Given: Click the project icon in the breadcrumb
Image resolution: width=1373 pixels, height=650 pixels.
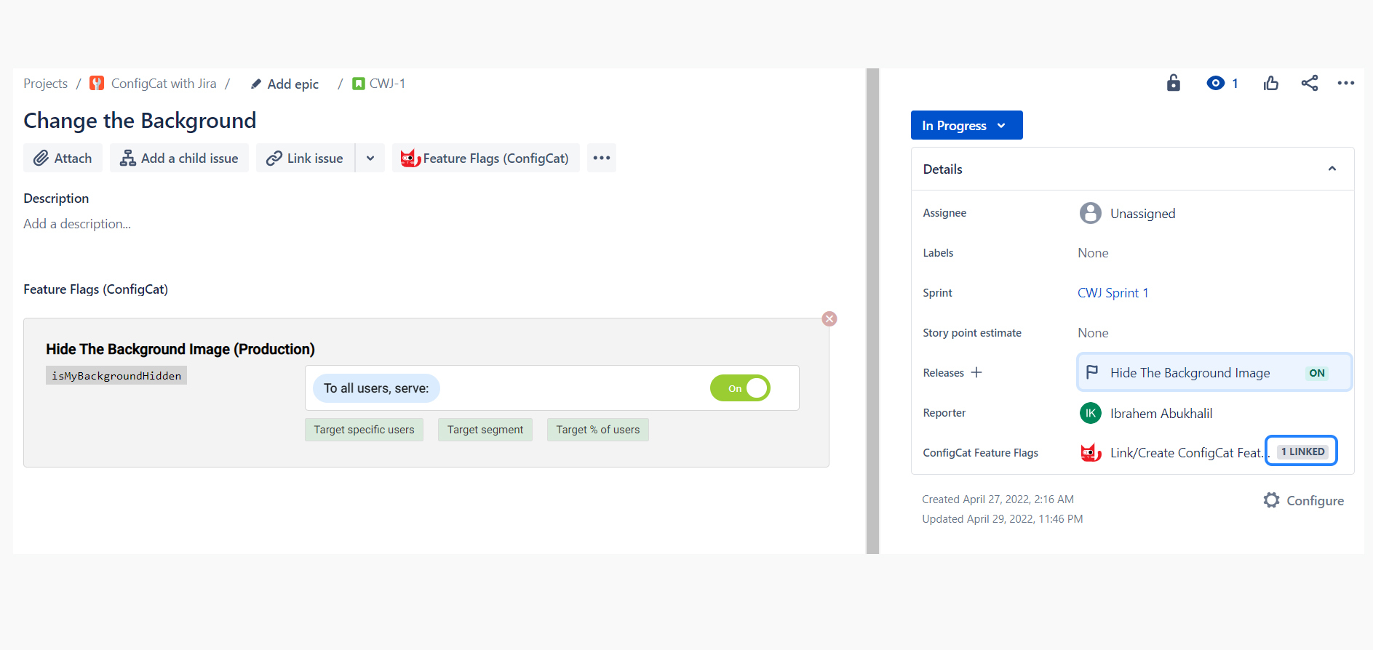Looking at the screenshot, I should pyautogui.click(x=97, y=83).
